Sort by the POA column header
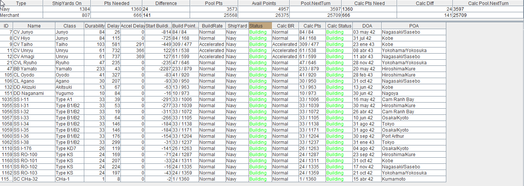Image resolution: width=524 pixels, height=186 pixels. tap(414, 26)
